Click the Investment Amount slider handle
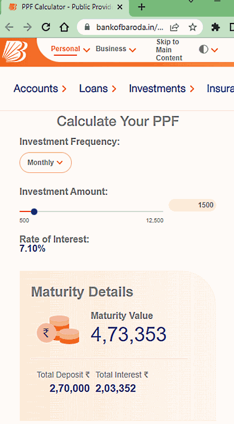This screenshot has height=424, width=234. pos(34,211)
